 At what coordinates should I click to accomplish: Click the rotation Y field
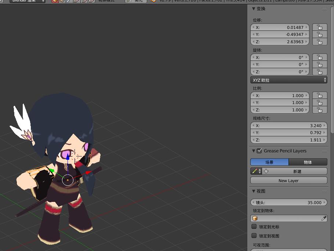pos(280,64)
